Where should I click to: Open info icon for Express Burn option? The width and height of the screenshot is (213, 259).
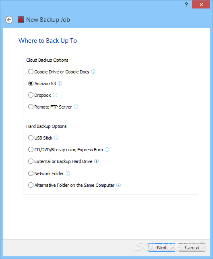107,150
